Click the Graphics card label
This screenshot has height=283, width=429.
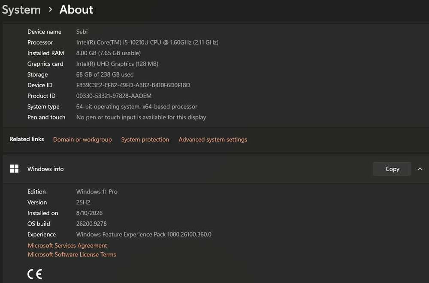coord(45,64)
